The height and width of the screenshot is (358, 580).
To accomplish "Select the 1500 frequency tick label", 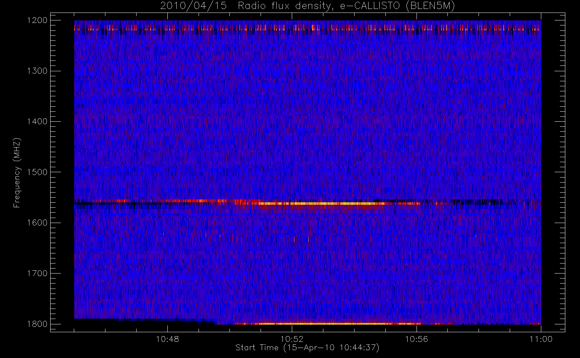I will click(x=37, y=172).
